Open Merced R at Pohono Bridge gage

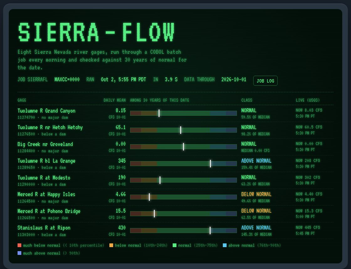[x=49, y=211]
